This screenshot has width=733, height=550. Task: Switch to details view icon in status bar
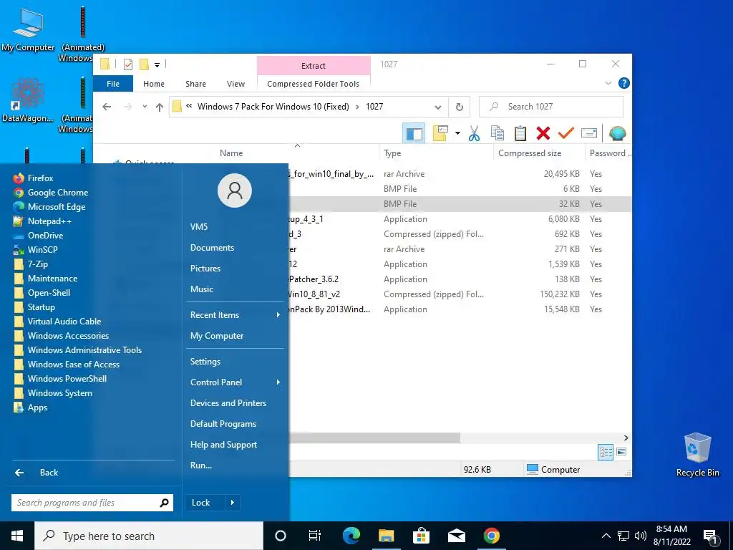click(606, 452)
